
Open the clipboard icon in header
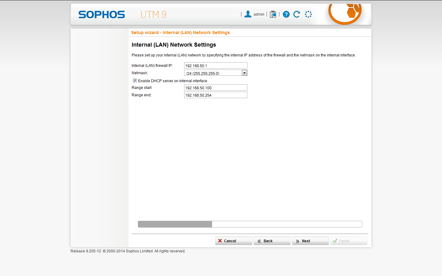[273, 14]
